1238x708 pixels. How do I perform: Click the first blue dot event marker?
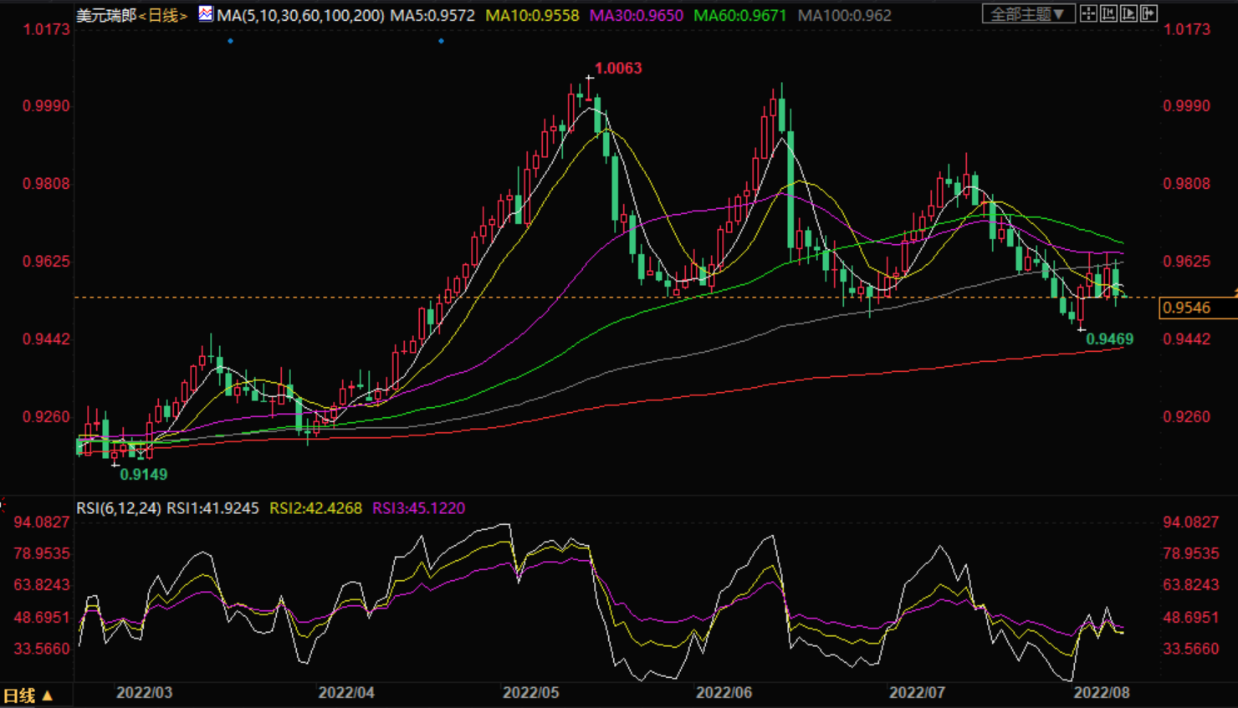(x=230, y=41)
